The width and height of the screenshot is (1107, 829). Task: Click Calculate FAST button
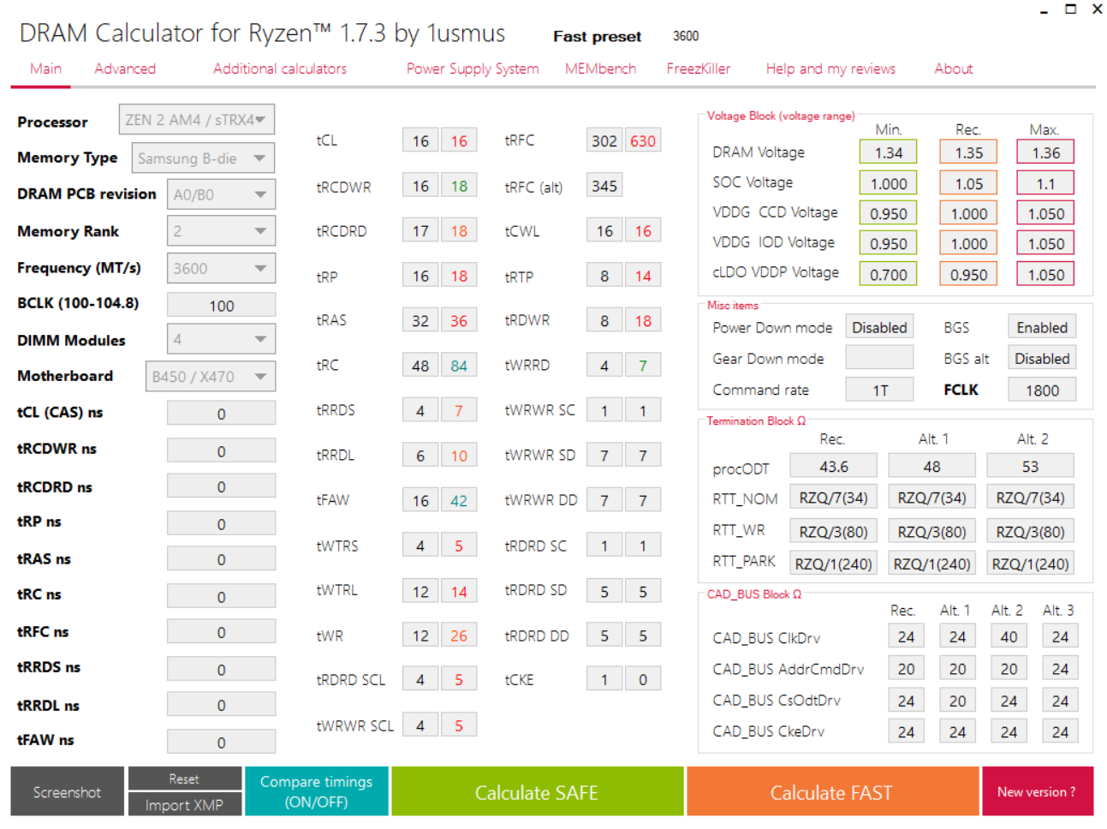[x=831, y=791]
